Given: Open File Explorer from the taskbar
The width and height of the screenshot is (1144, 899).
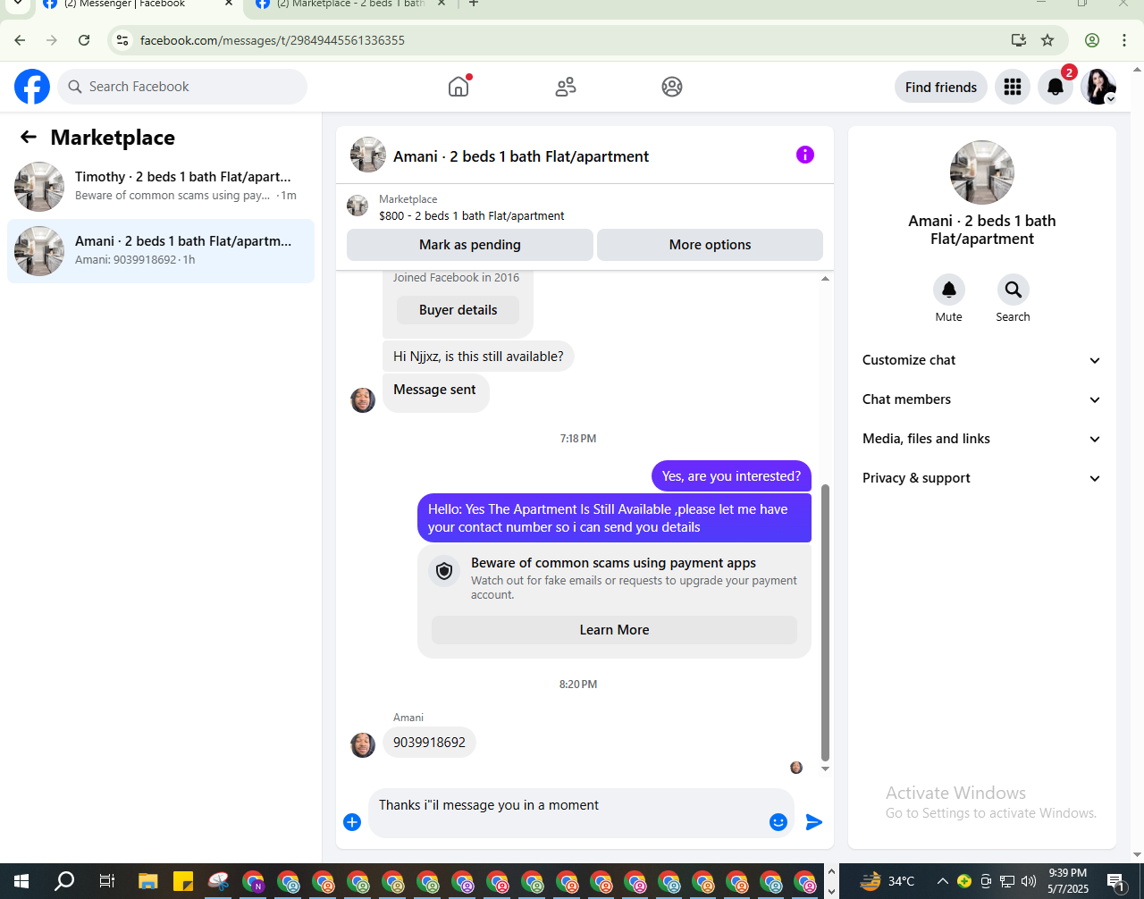Looking at the screenshot, I should 147,881.
